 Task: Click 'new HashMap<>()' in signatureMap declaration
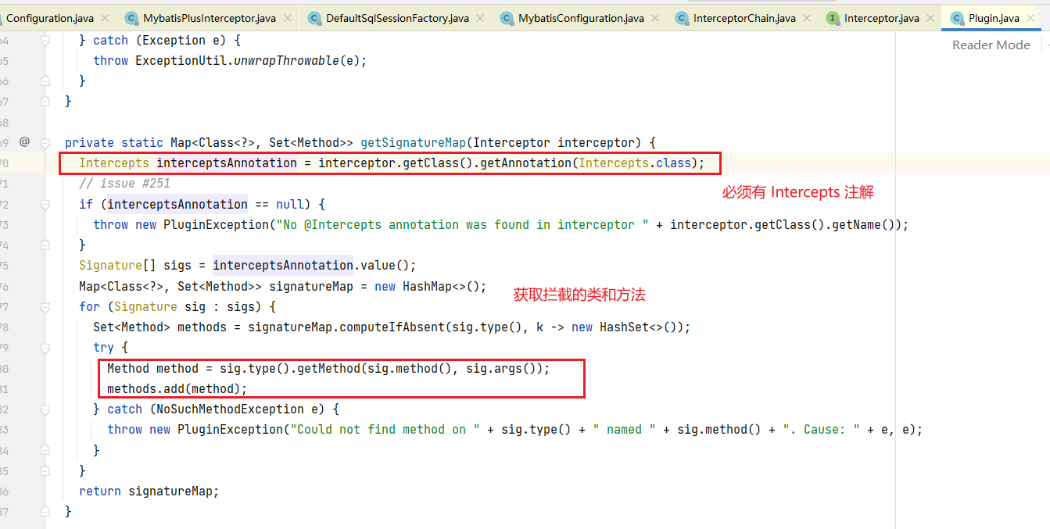pos(430,286)
